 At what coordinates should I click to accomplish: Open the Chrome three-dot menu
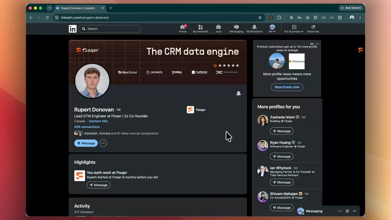coord(360,18)
